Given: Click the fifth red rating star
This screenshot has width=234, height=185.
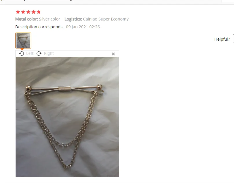Looking at the screenshot, I should tap(39, 12).
